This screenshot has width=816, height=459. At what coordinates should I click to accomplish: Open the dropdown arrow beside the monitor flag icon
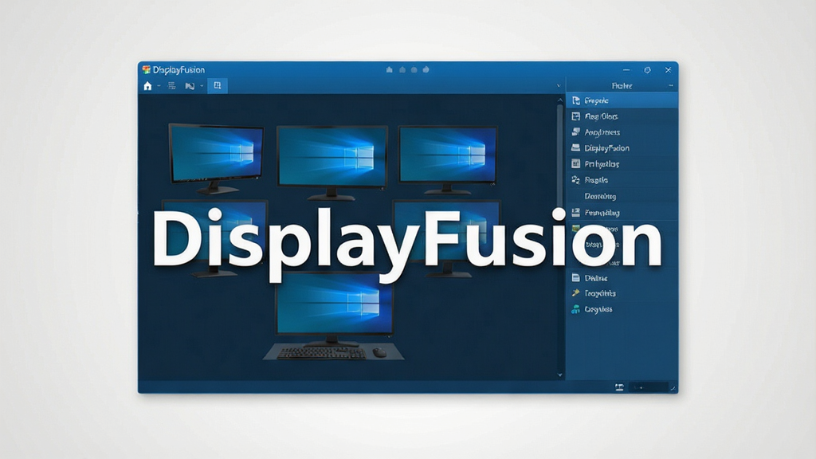point(202,86)
